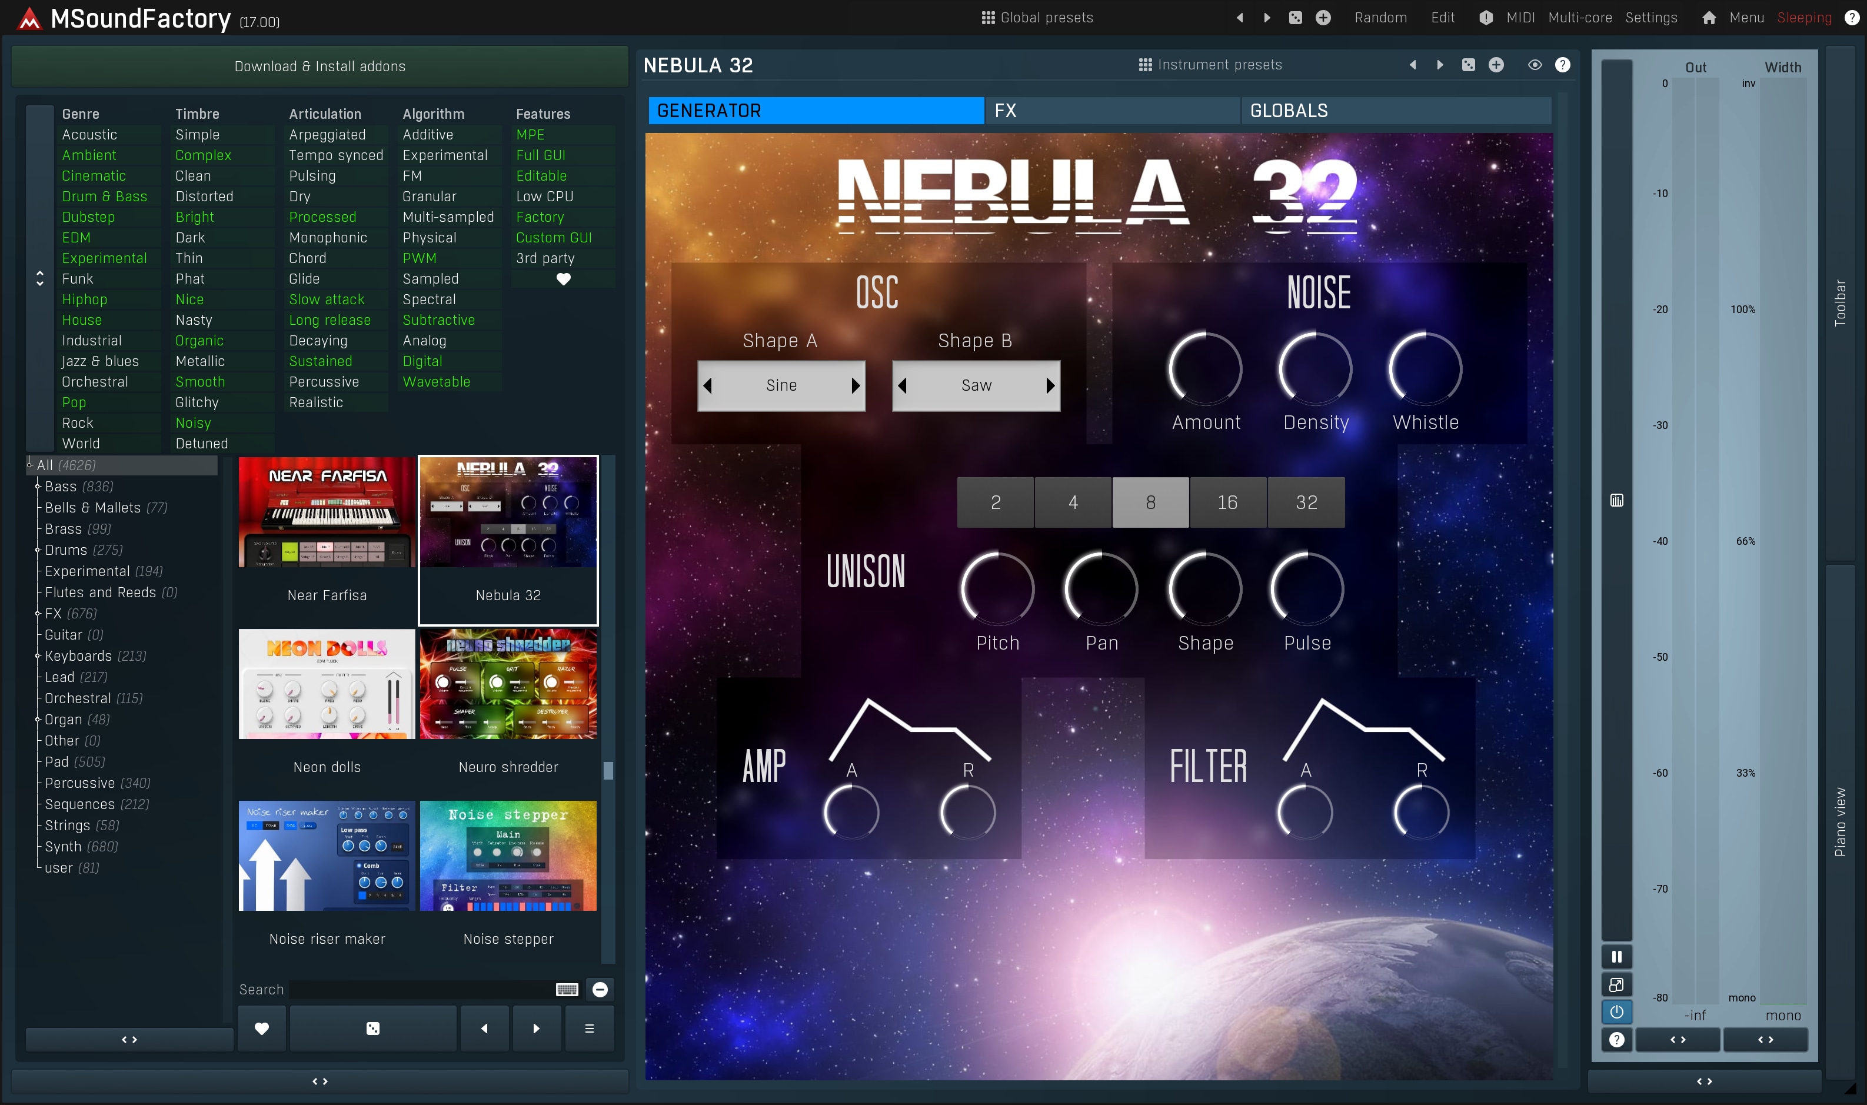1867x1105 pixels.
Task: Select the Neuro shredder preset thumbnail
Action: [508, 684]
